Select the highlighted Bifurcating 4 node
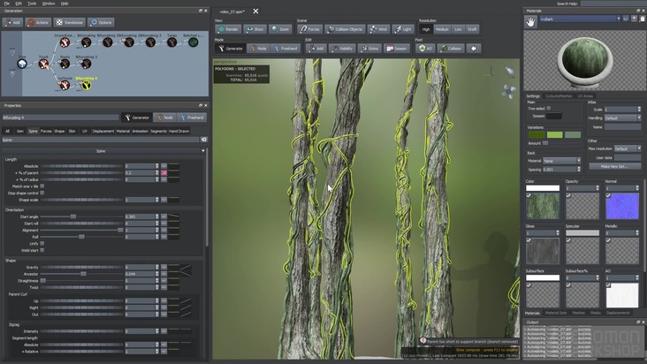The width and height of the screenshot is (647, 364). click(88, 85)
